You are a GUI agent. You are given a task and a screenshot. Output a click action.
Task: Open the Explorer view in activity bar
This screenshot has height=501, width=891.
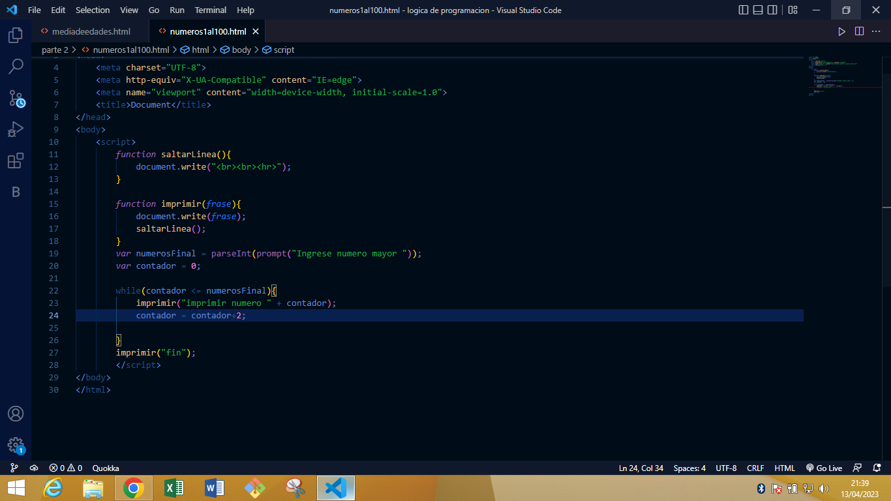coord(16,35)
